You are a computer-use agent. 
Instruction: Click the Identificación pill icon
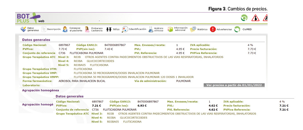tap(125, 29)
